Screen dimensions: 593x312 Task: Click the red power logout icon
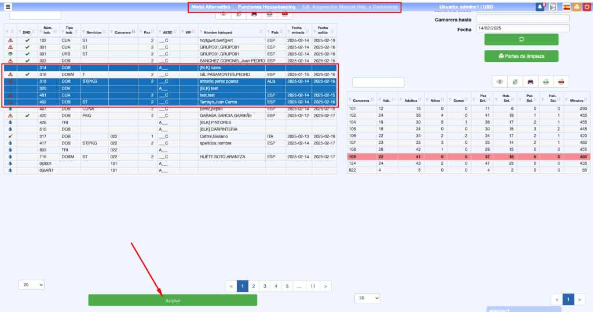587,7
